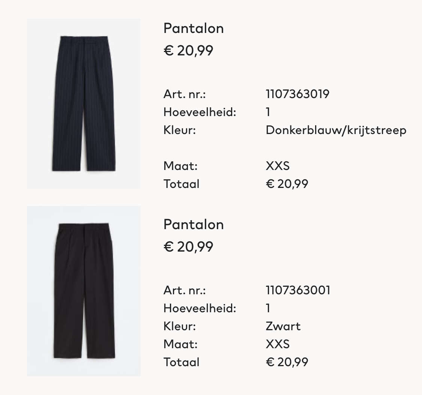Click the Hoeveelheid value of first item
This screenshot has height=395, width=422.
[268, 112]
